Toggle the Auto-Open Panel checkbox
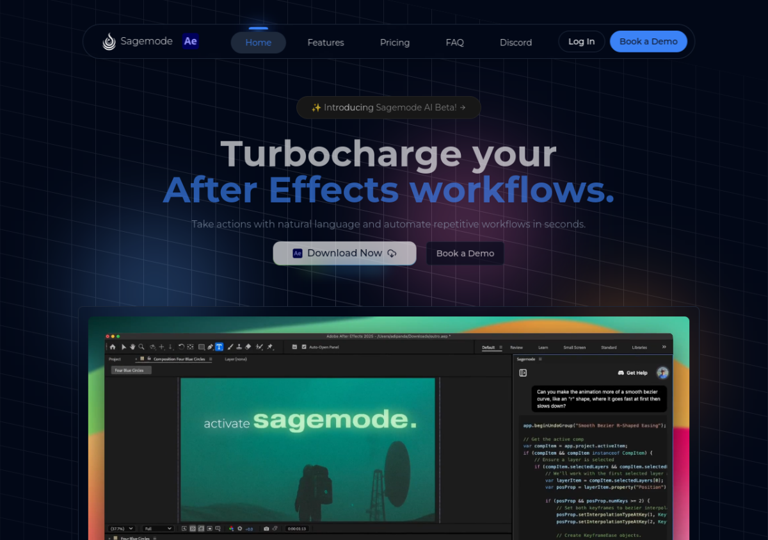The height and width of the screenshot is (540, 768). pyautogui.click(x=304, y=347)
